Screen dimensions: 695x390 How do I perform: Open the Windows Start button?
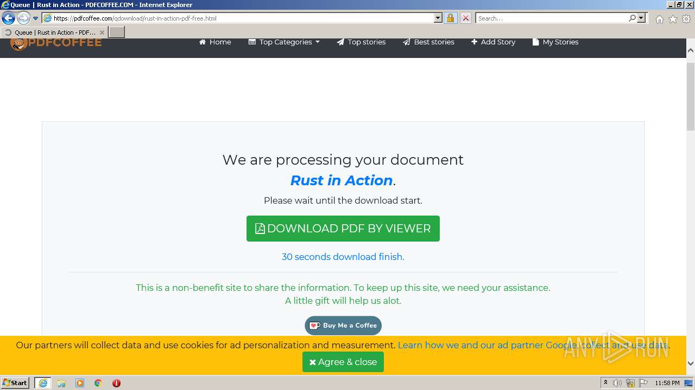pos(15,383)
